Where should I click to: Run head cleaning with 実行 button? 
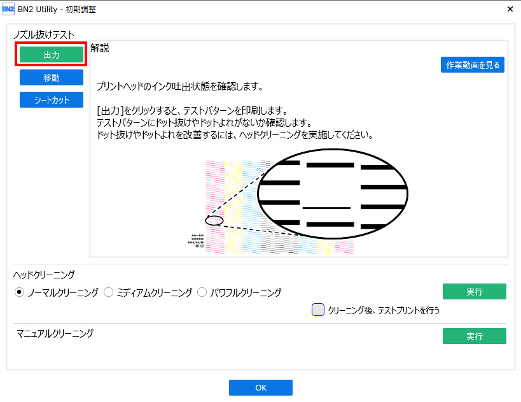point(474,292)
